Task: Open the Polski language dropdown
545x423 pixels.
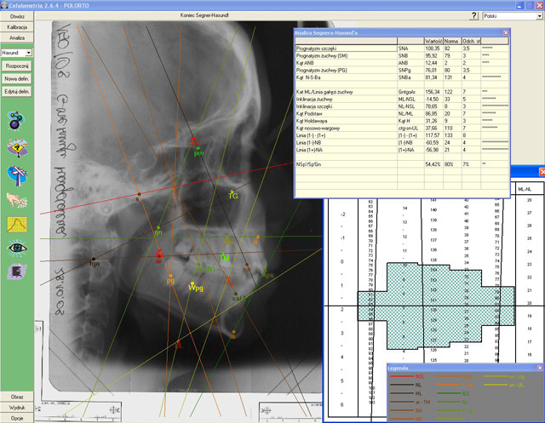Action: pyautogui.click(x=539, y=16)
